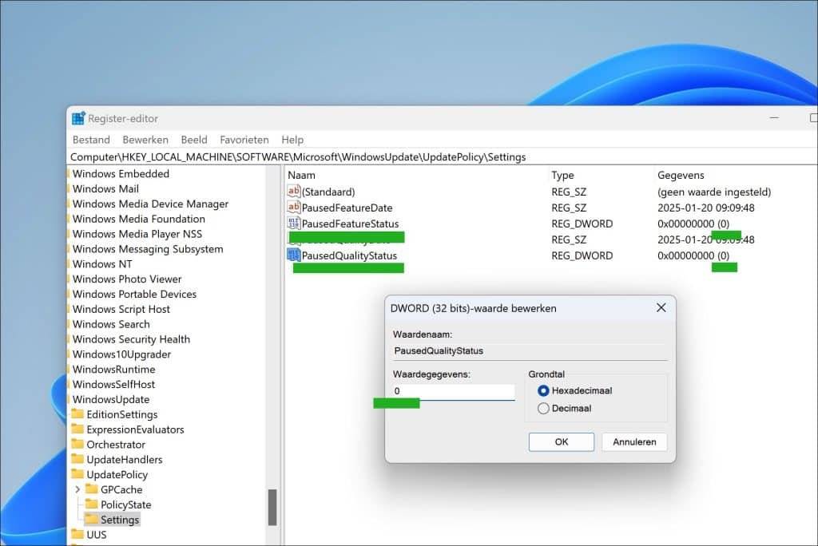This screenshot has height=546, width=818.
Task: Select the Windows Photo Viewer key
Action: point(127,279)
